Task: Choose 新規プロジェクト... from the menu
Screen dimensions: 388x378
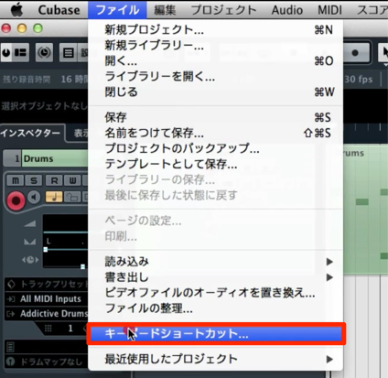Action: click(215, 29)
